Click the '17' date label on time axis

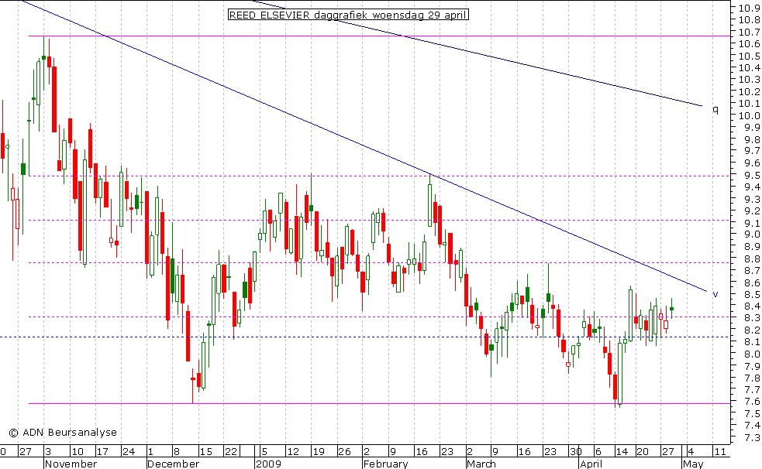[x=102, y=451]
